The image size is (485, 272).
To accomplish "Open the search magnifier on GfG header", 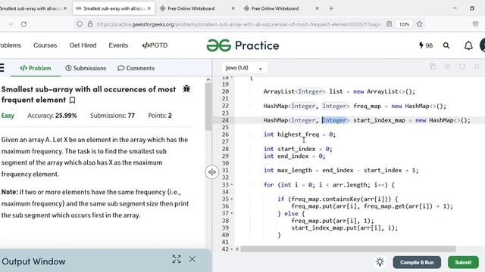I will click(x=446, y=45).
